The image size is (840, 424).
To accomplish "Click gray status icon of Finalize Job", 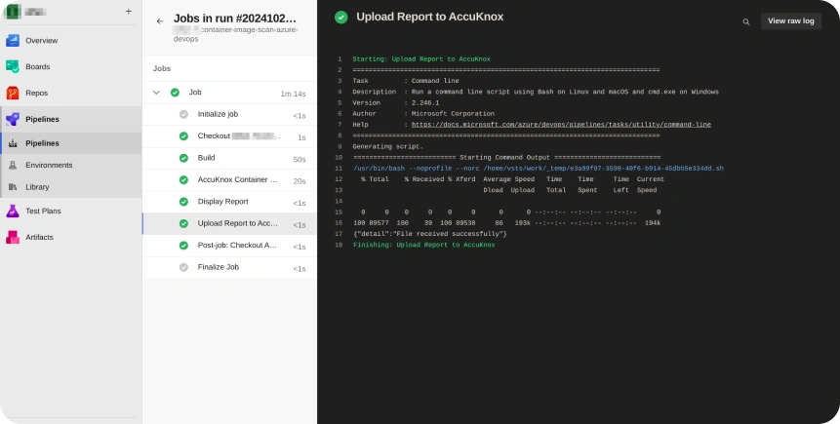I will click(183, 267).
